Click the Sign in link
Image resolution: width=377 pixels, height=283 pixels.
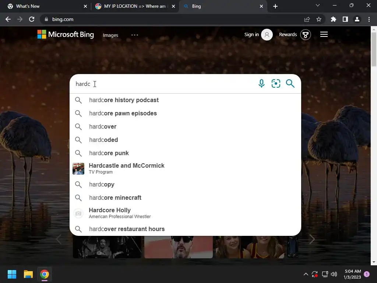click(251, 35)
